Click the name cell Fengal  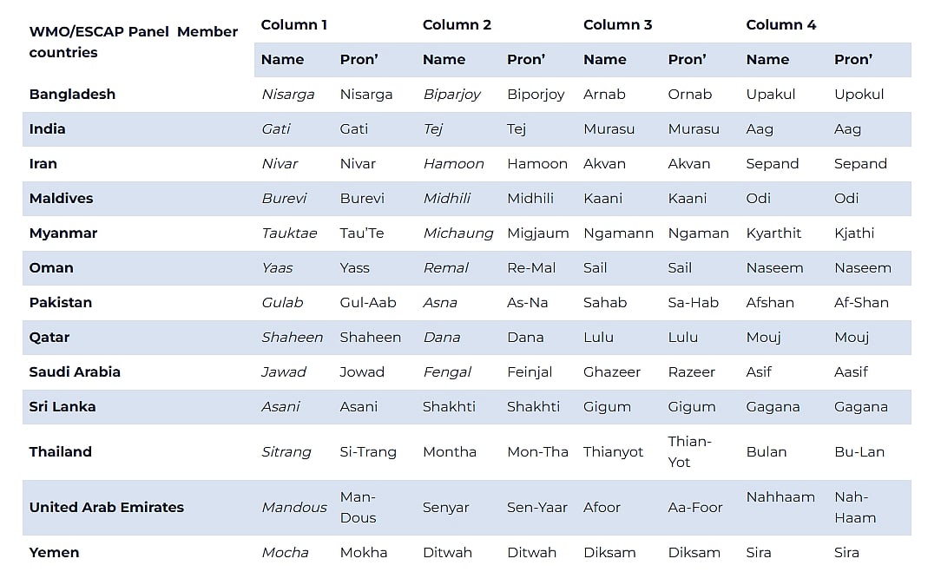tap(447, 371)
